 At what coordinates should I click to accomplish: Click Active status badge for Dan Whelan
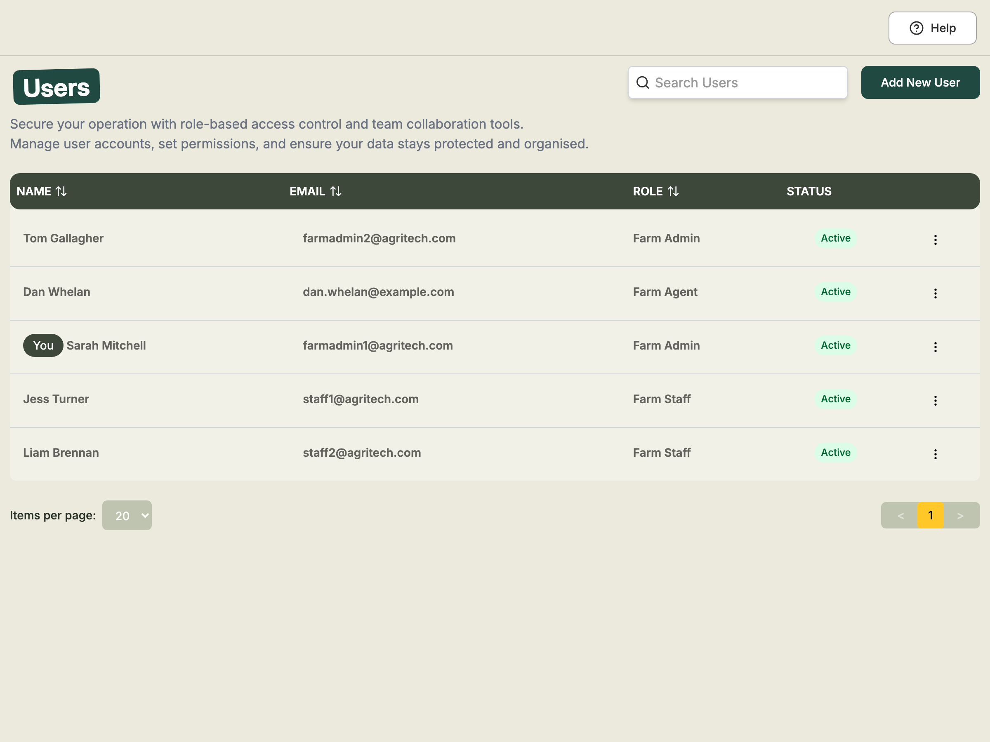tap(836, 291)
